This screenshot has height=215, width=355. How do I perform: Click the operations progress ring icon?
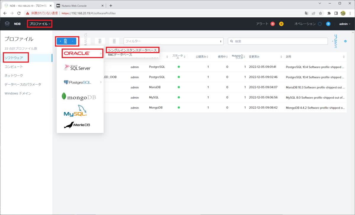[x=320, y=24]
